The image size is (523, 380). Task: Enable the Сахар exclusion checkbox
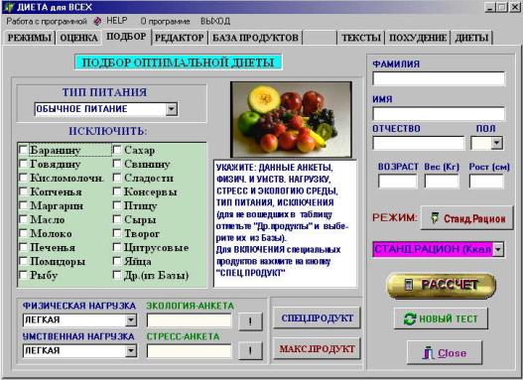point(117,150)
